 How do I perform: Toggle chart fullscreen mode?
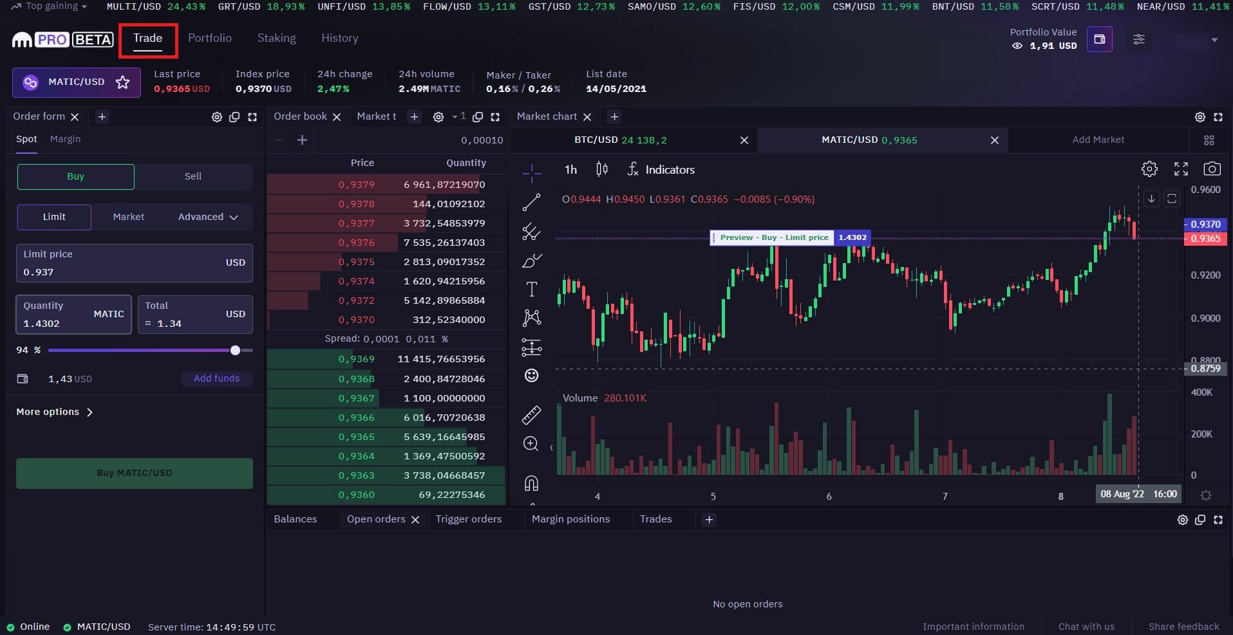click(x=1181, y=169)
